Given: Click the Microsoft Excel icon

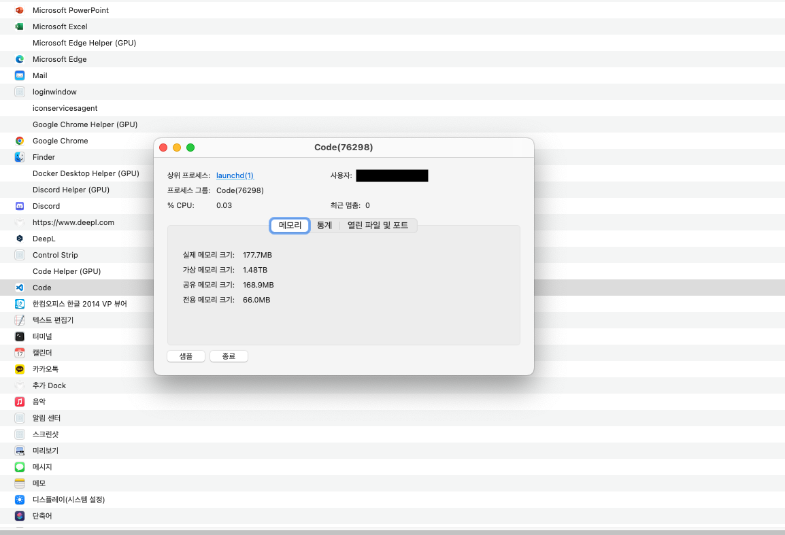Looking at the screenshot, I should (x=20, y=27).
